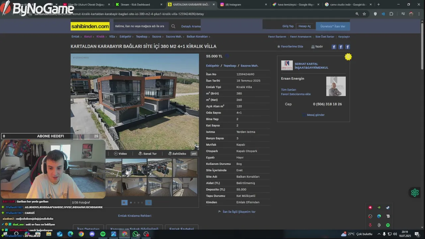425x239 pixels.
Task: Click the Hesap Aç button
Action: tap(304, 26)
